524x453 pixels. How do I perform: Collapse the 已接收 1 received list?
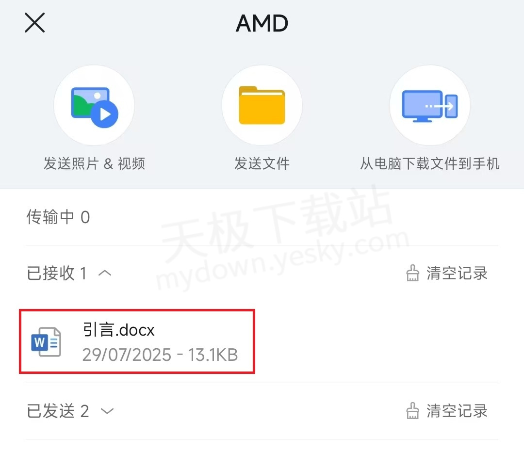coord(105,273)
